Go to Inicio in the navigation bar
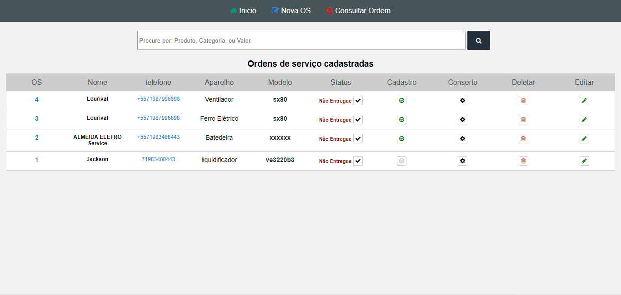Screen dimensions: 621x295 pos(243,10)
